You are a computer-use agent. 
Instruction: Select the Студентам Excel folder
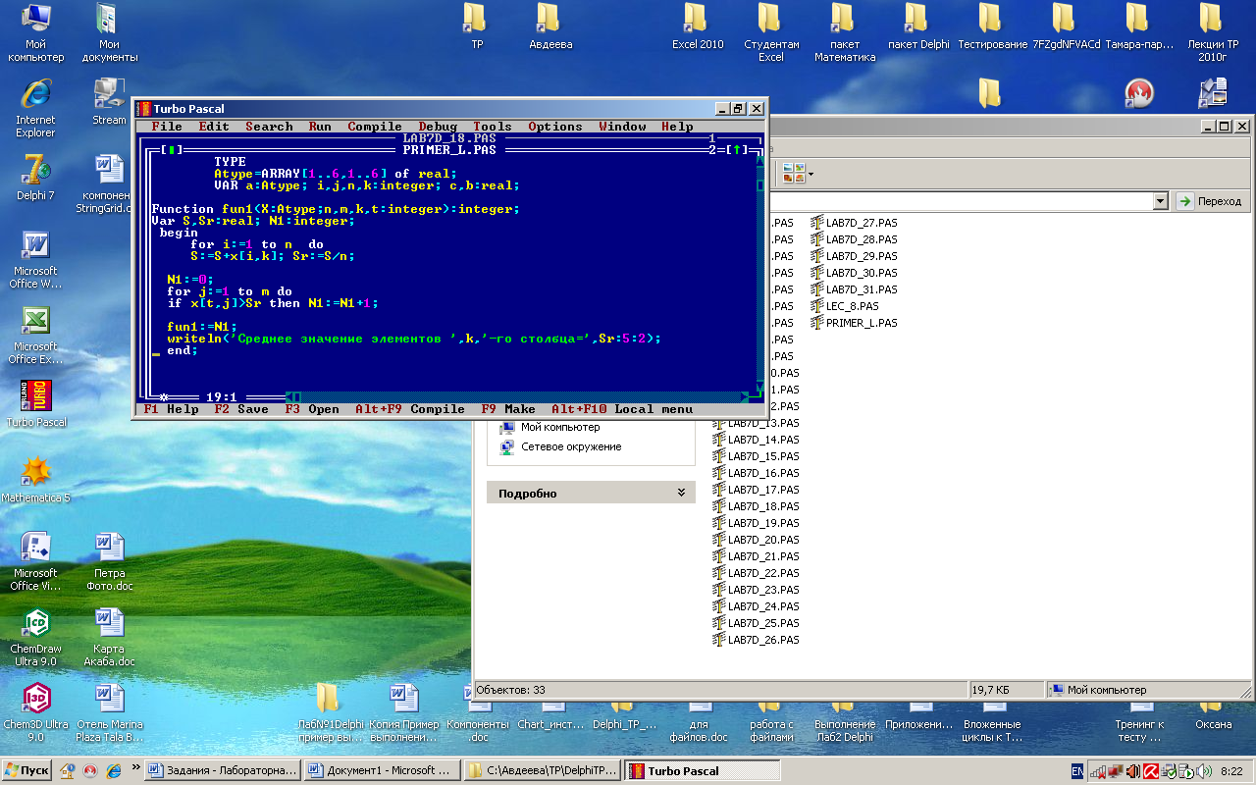[770, 33]
